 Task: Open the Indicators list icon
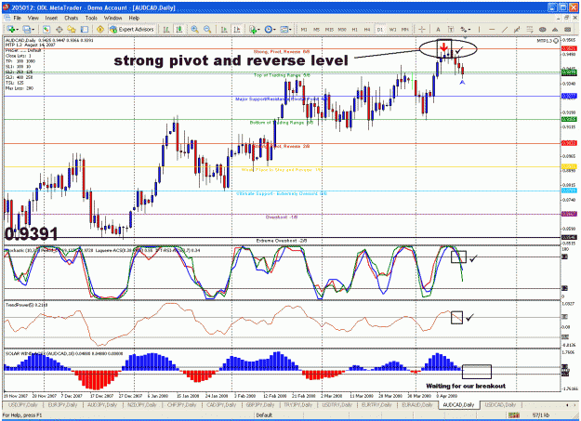tap(253, 30)
